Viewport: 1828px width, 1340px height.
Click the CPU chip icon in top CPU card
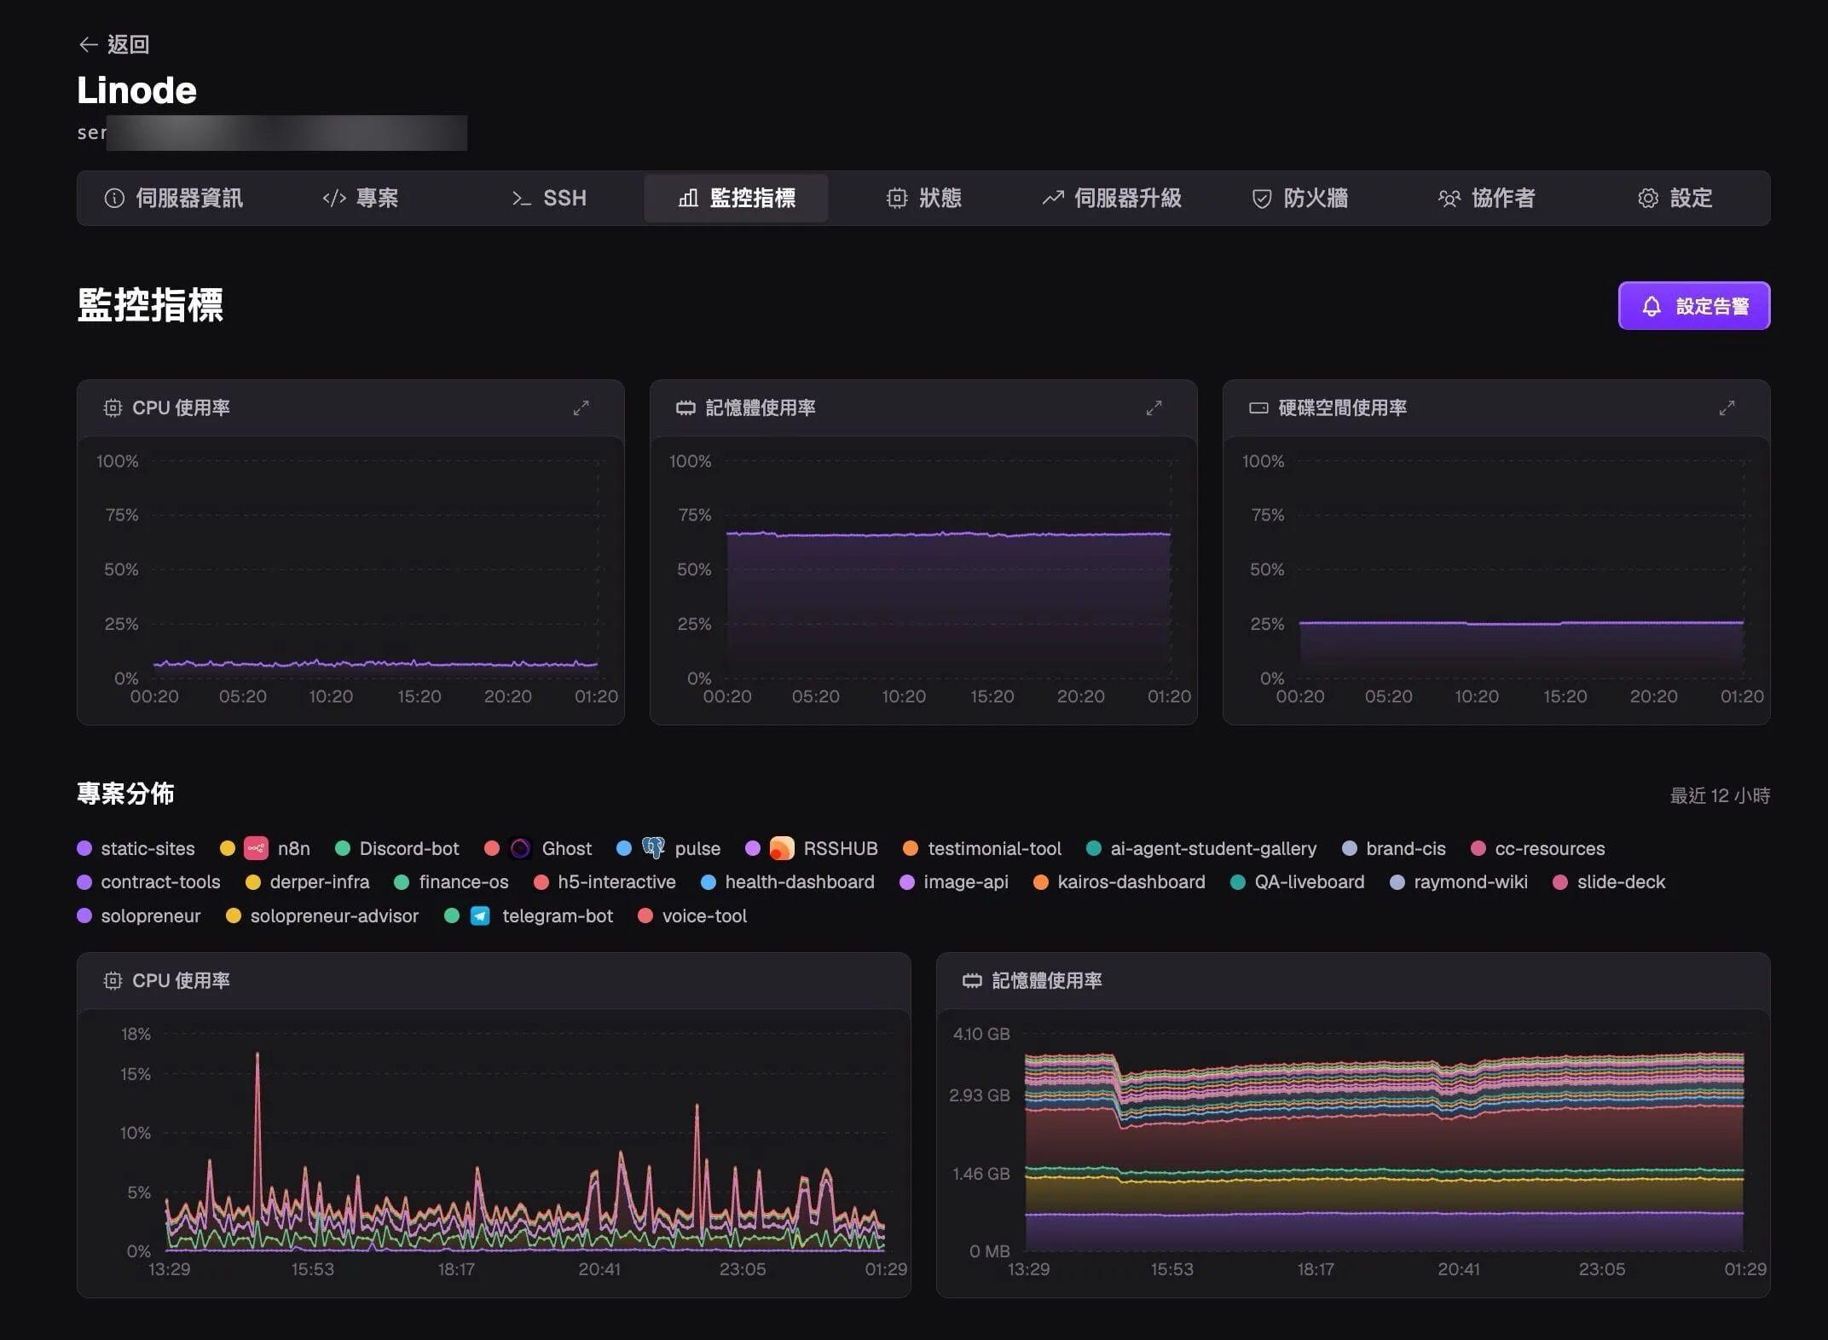pyautogui.click(x=113, y=407)
